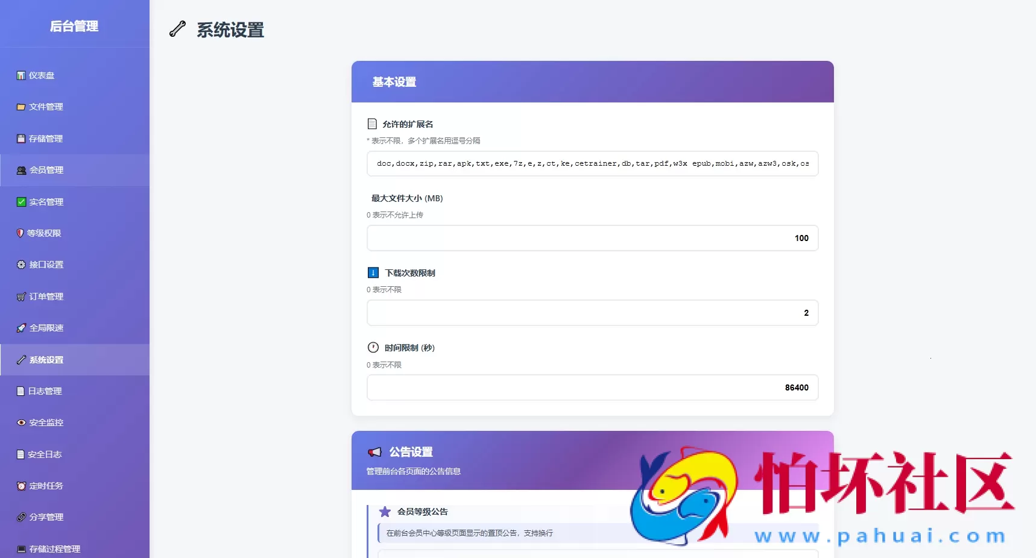The width and height of the screenshot is (1036, 558).
Task: Click the download icon next to 下载次数限制
Action: pyautogui.click(x=372, y=272)
